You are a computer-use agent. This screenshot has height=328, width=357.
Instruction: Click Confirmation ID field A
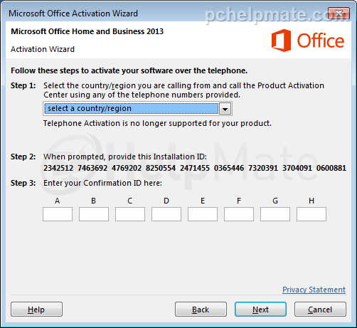tap(58, 214)
